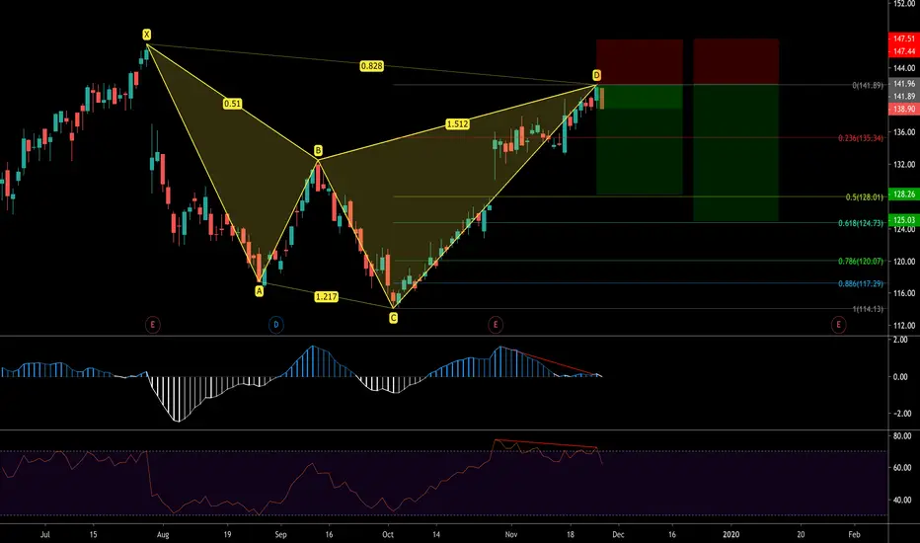Select the 0.236(135.34) Fibonacci level label
Image resolution: width=920 pixels, height=543 pixels.
pyautogui.click(x=860, y=138)
